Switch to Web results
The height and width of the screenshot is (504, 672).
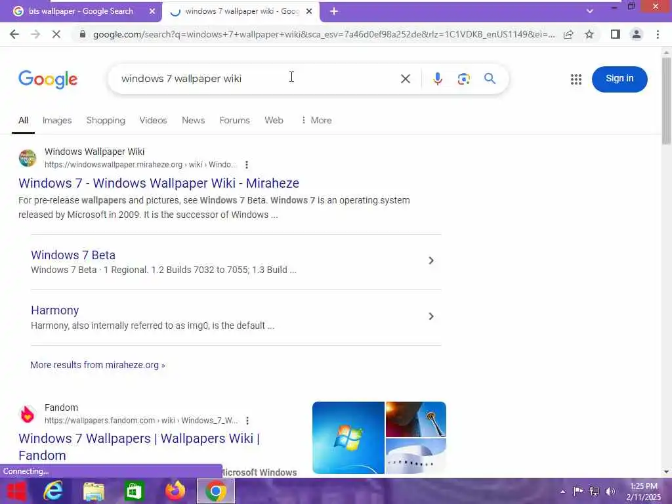[274, 121]
